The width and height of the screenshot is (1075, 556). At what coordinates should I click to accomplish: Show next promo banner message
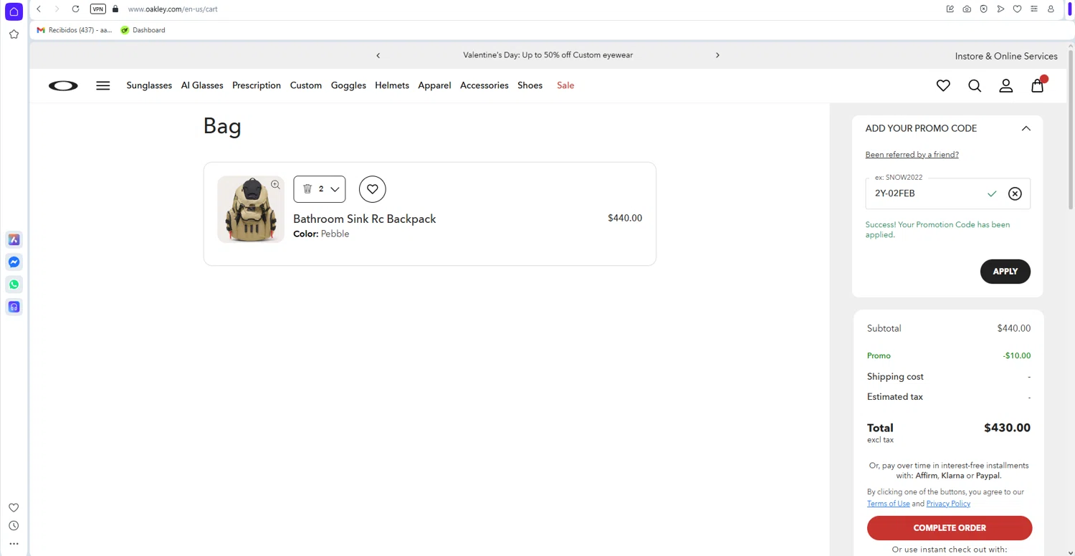pyautogui.click(x=717, y=55)
